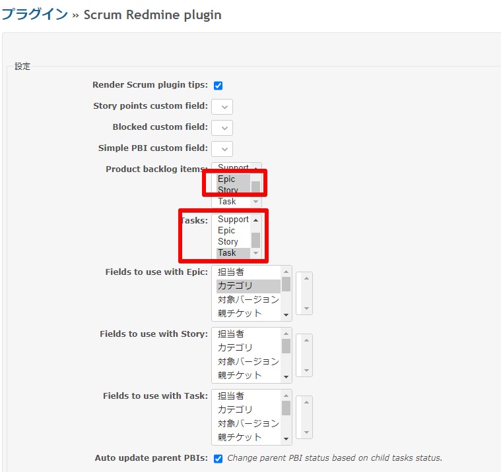Select カテゴリ in Fields to use with Epic

pos(249,286)
